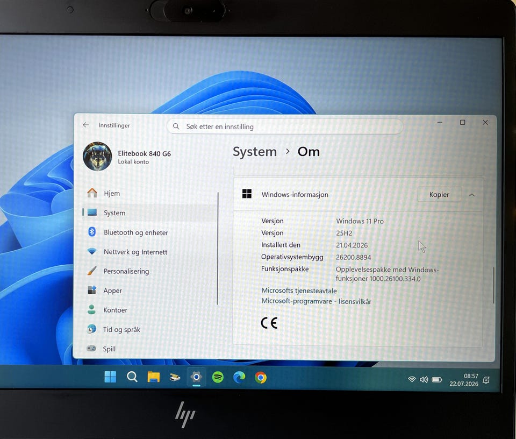The height and width of the screenshot is (439, 516).
Task: Click the Kopier button
Action: [439, 195]
